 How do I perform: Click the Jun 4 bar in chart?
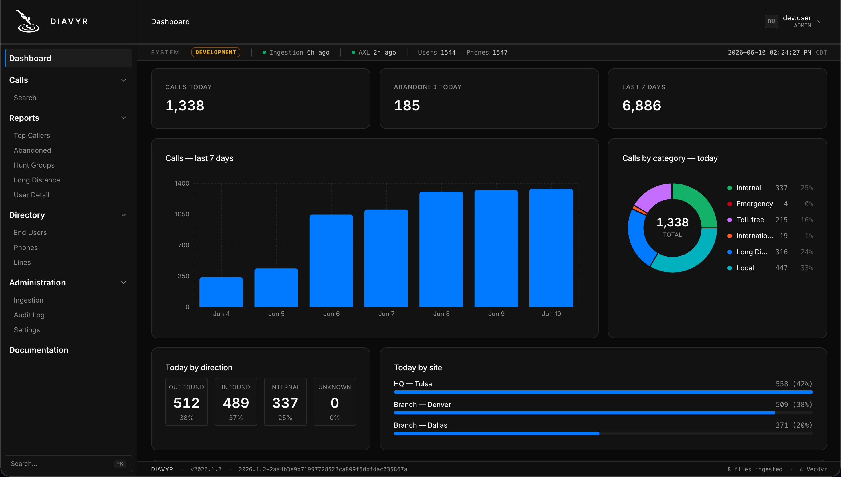click(221, 292)
